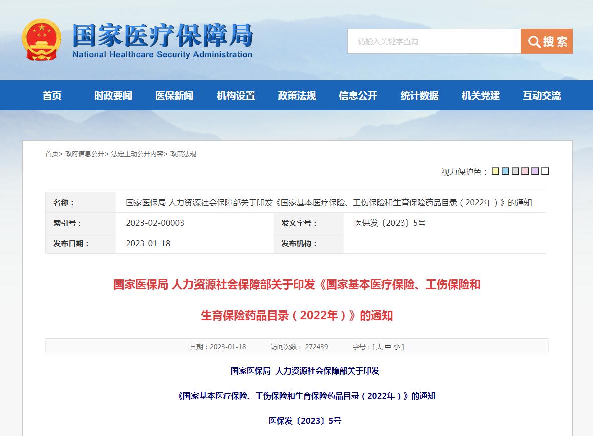Open the 机构设置 menu
593x436 pixels.
click(235, 96)
